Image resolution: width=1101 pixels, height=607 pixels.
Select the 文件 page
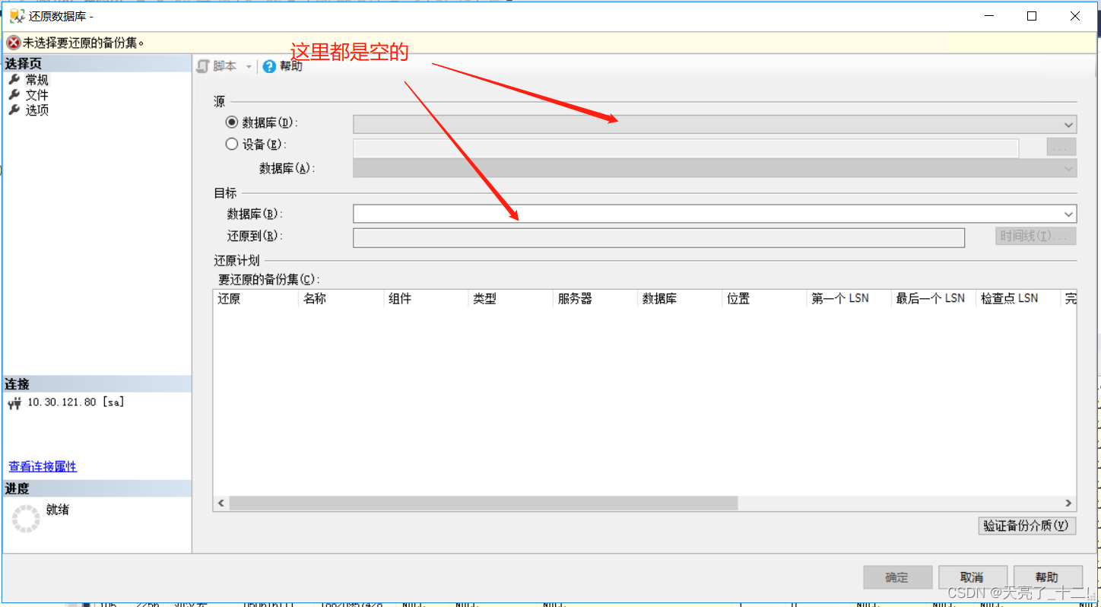(x=36, y=95)
